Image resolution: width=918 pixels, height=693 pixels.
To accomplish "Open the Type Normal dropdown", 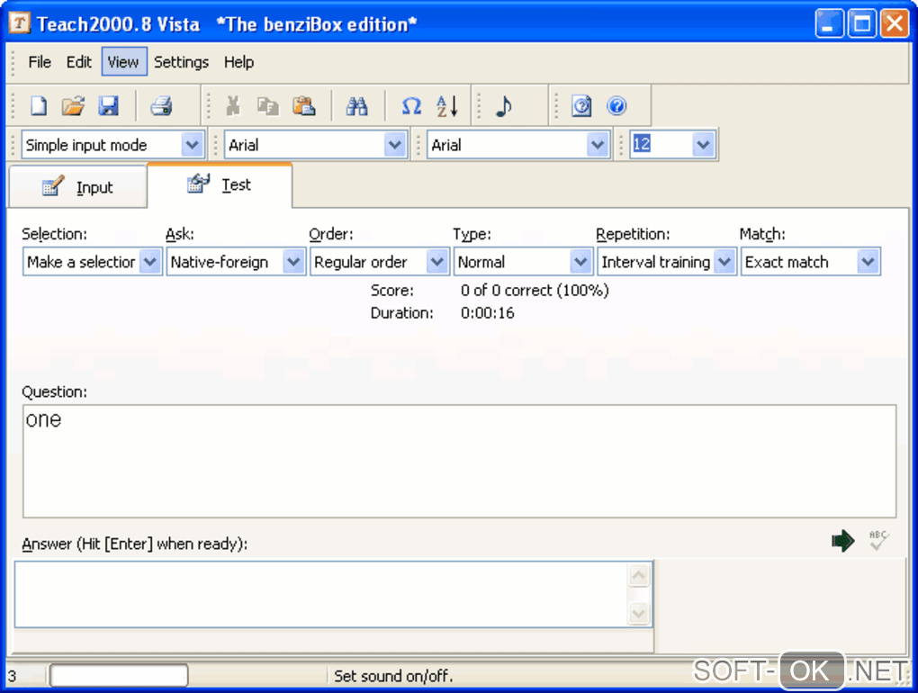I will click(580, 262).
